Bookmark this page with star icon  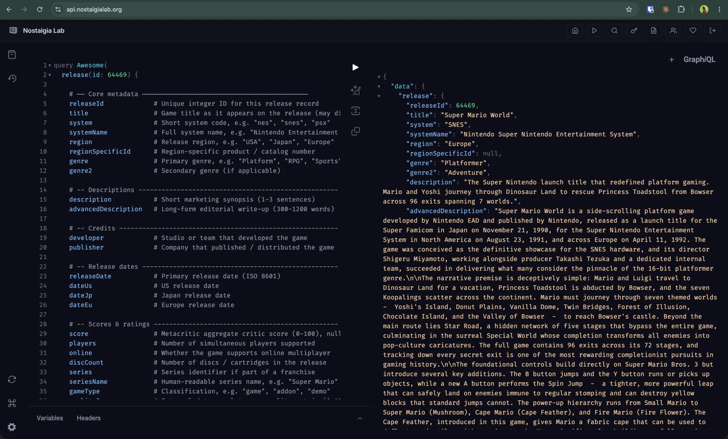click(x=629, y=9)
